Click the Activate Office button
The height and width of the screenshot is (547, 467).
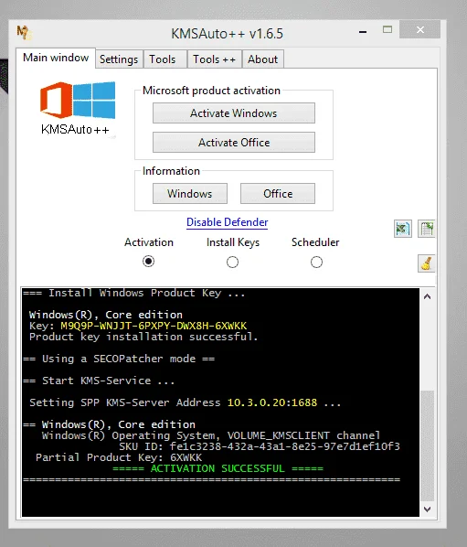point(234,143)
